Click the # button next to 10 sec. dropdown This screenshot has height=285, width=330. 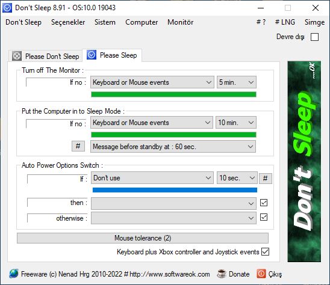click(266, 179)
